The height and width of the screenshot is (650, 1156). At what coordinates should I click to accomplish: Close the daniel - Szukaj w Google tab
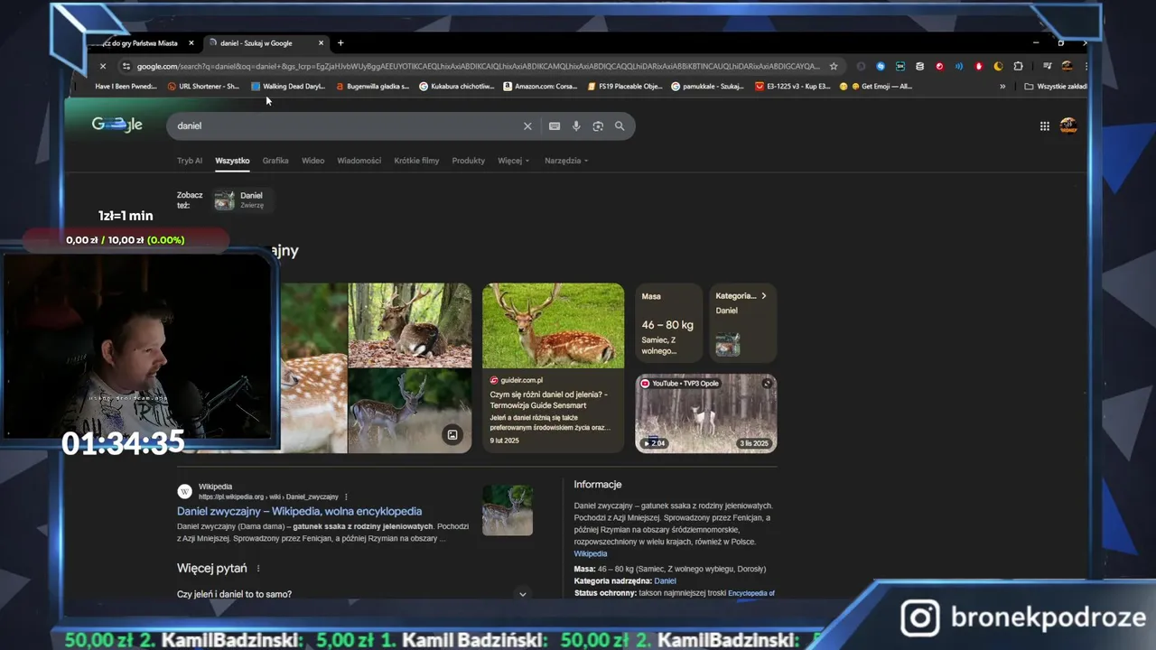(x=321, y=42)
